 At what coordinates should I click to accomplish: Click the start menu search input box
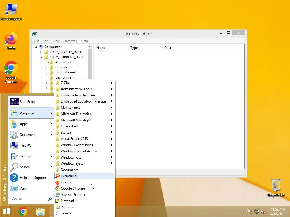[x=28, y=199]
